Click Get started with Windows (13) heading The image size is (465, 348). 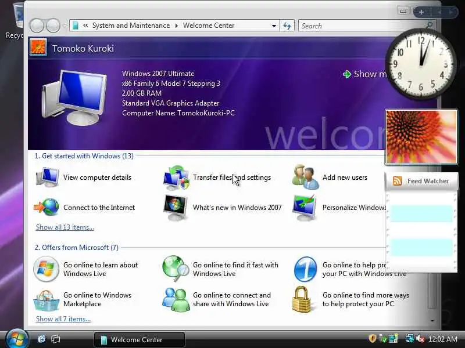click(x=84, y=156)
